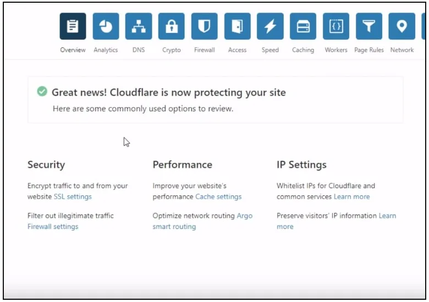Click the green checkmark success icon
This screenshot has width=429, height=302.
coord(42,91)
